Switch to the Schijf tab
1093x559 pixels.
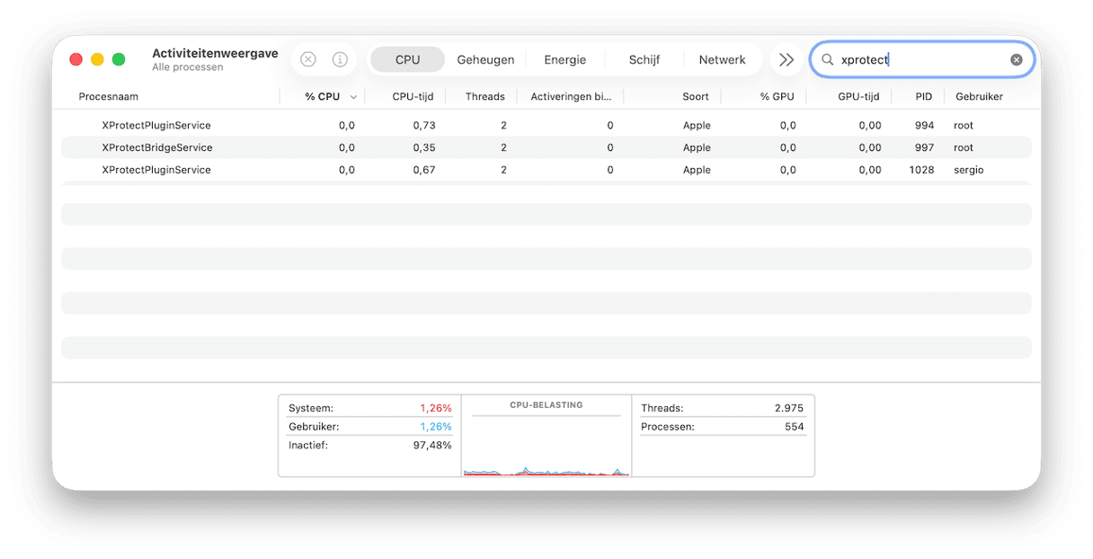pyautogui.click(x=644, y=59)
